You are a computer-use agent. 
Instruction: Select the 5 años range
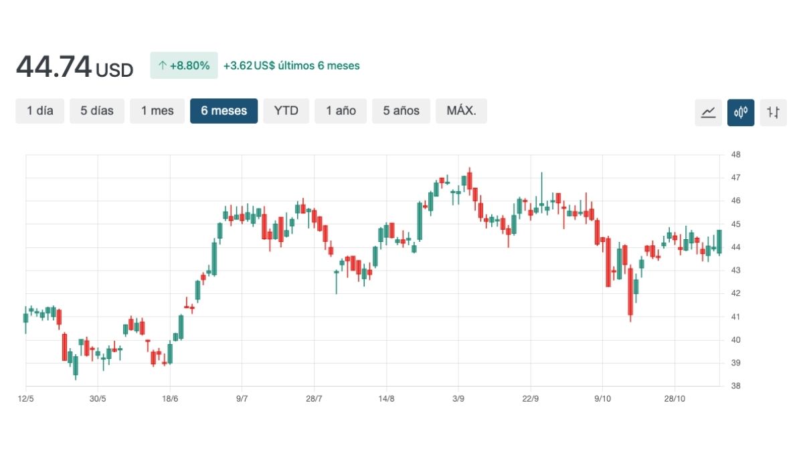pyautogui.click(x=401, y=111)
